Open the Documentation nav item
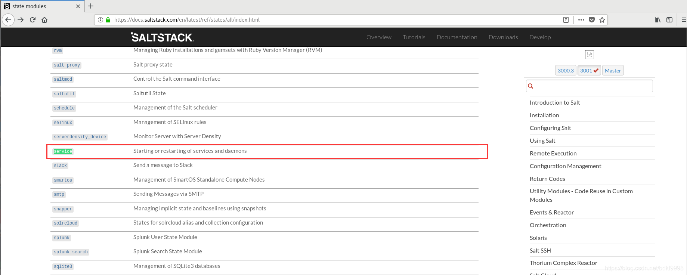 point(457,37)
